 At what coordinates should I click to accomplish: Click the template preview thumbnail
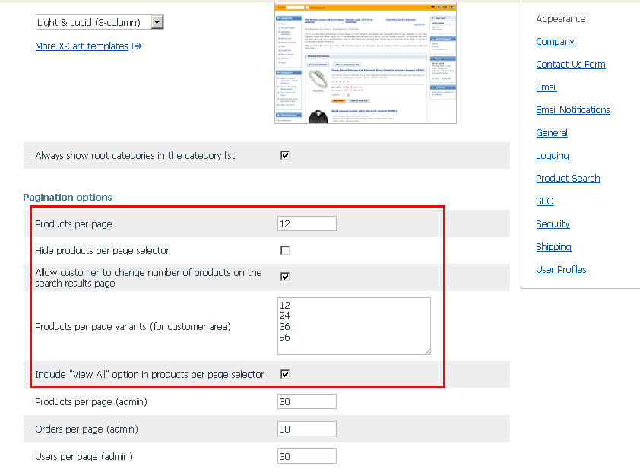(x=365, y=63)
